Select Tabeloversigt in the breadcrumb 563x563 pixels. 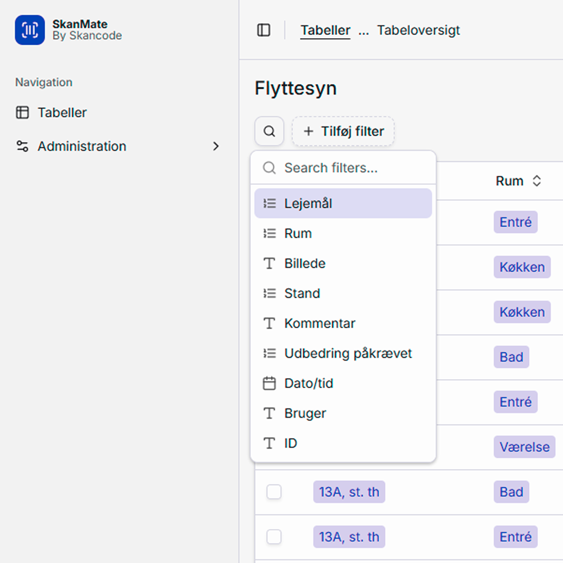click(418, 30)
